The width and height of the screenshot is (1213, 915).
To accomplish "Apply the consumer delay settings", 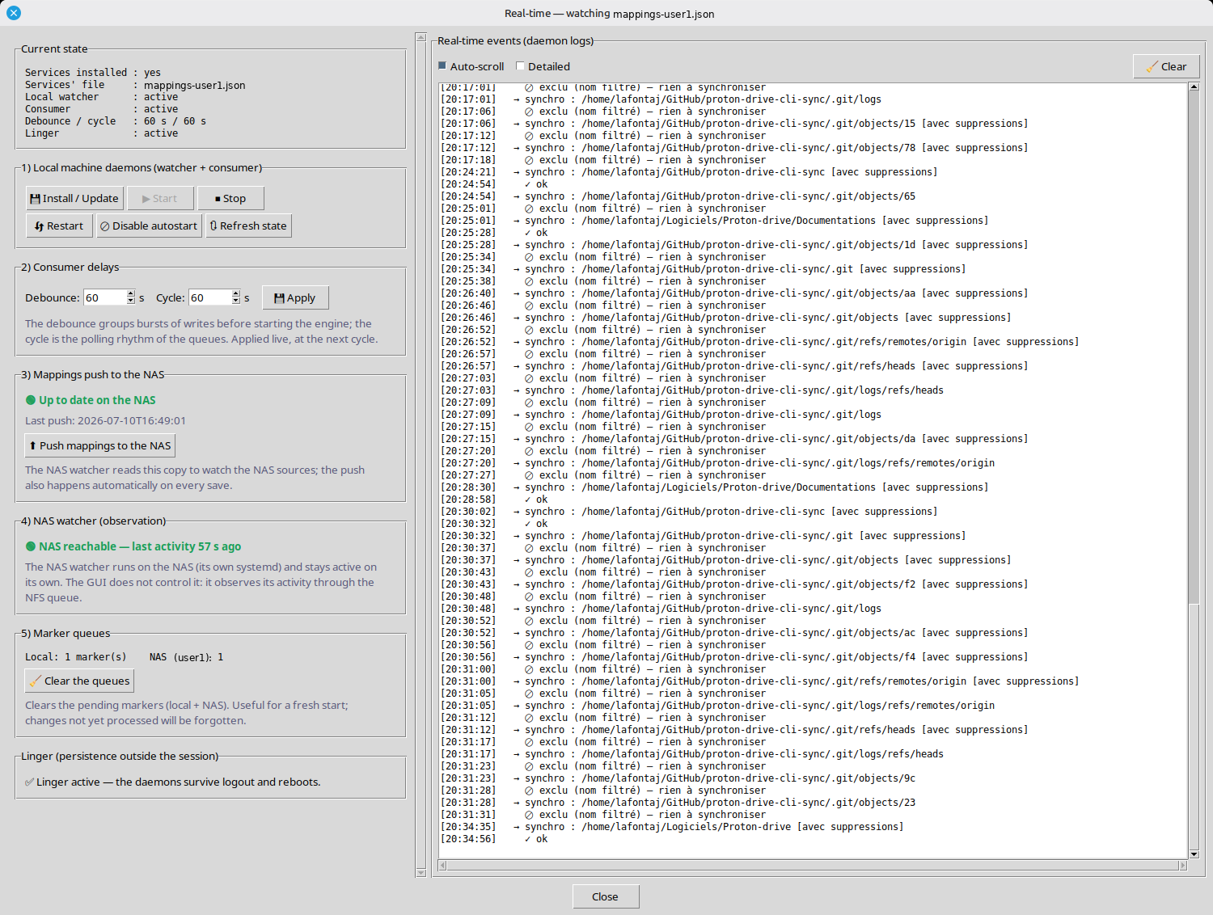I will (x=295, y=297).
